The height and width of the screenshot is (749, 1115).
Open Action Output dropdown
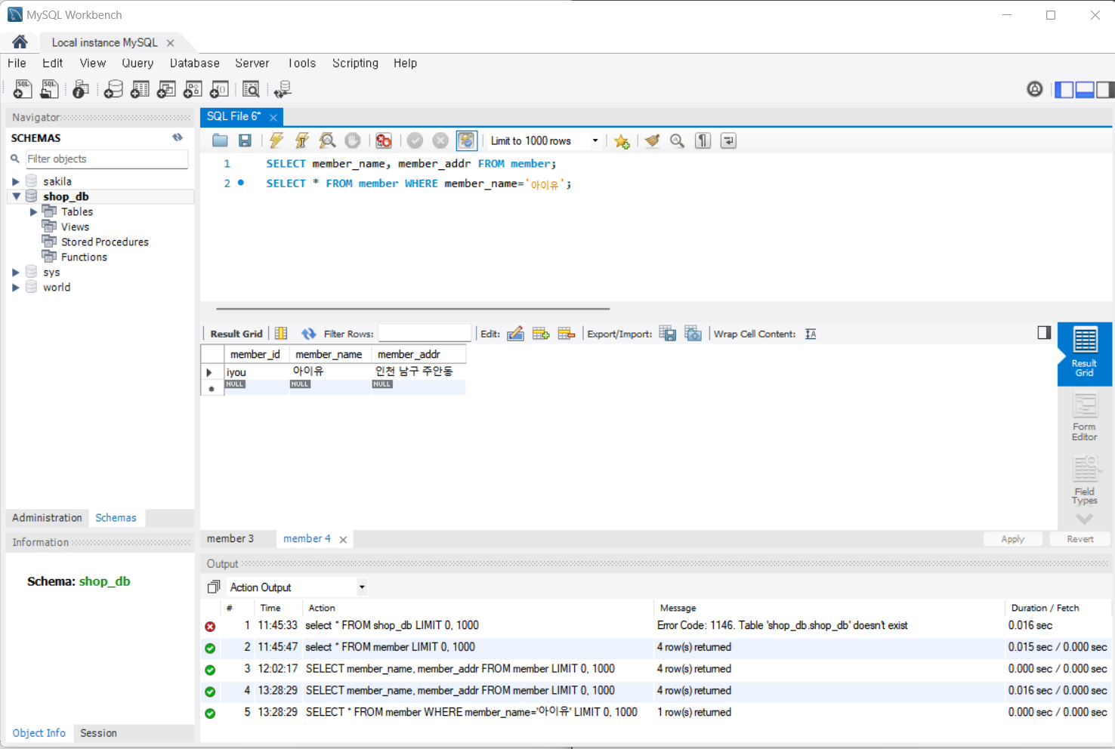[362, 587]
